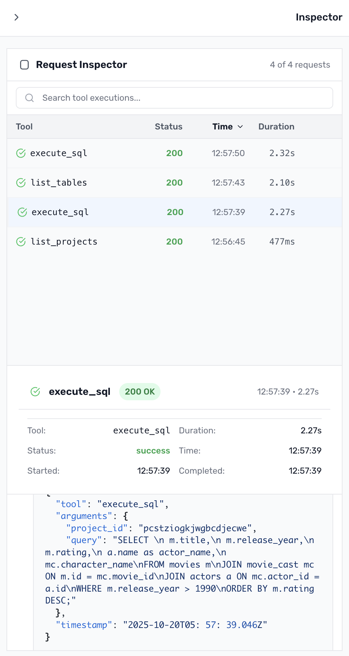Click success icon of list_tables row
This screenshot has width=349, height=656.
coord(21,183)
